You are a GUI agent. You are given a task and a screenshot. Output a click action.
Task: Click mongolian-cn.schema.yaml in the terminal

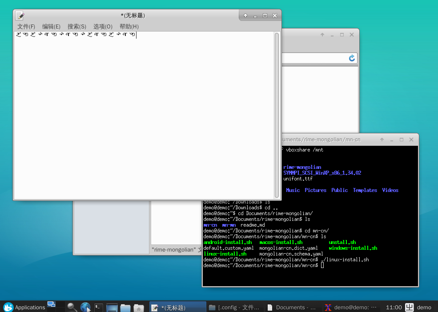[291, 254]
